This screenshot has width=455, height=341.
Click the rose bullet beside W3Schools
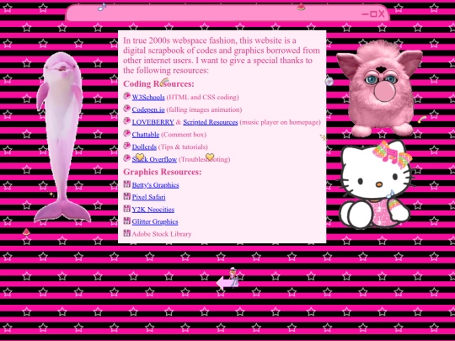click(126, 96)
